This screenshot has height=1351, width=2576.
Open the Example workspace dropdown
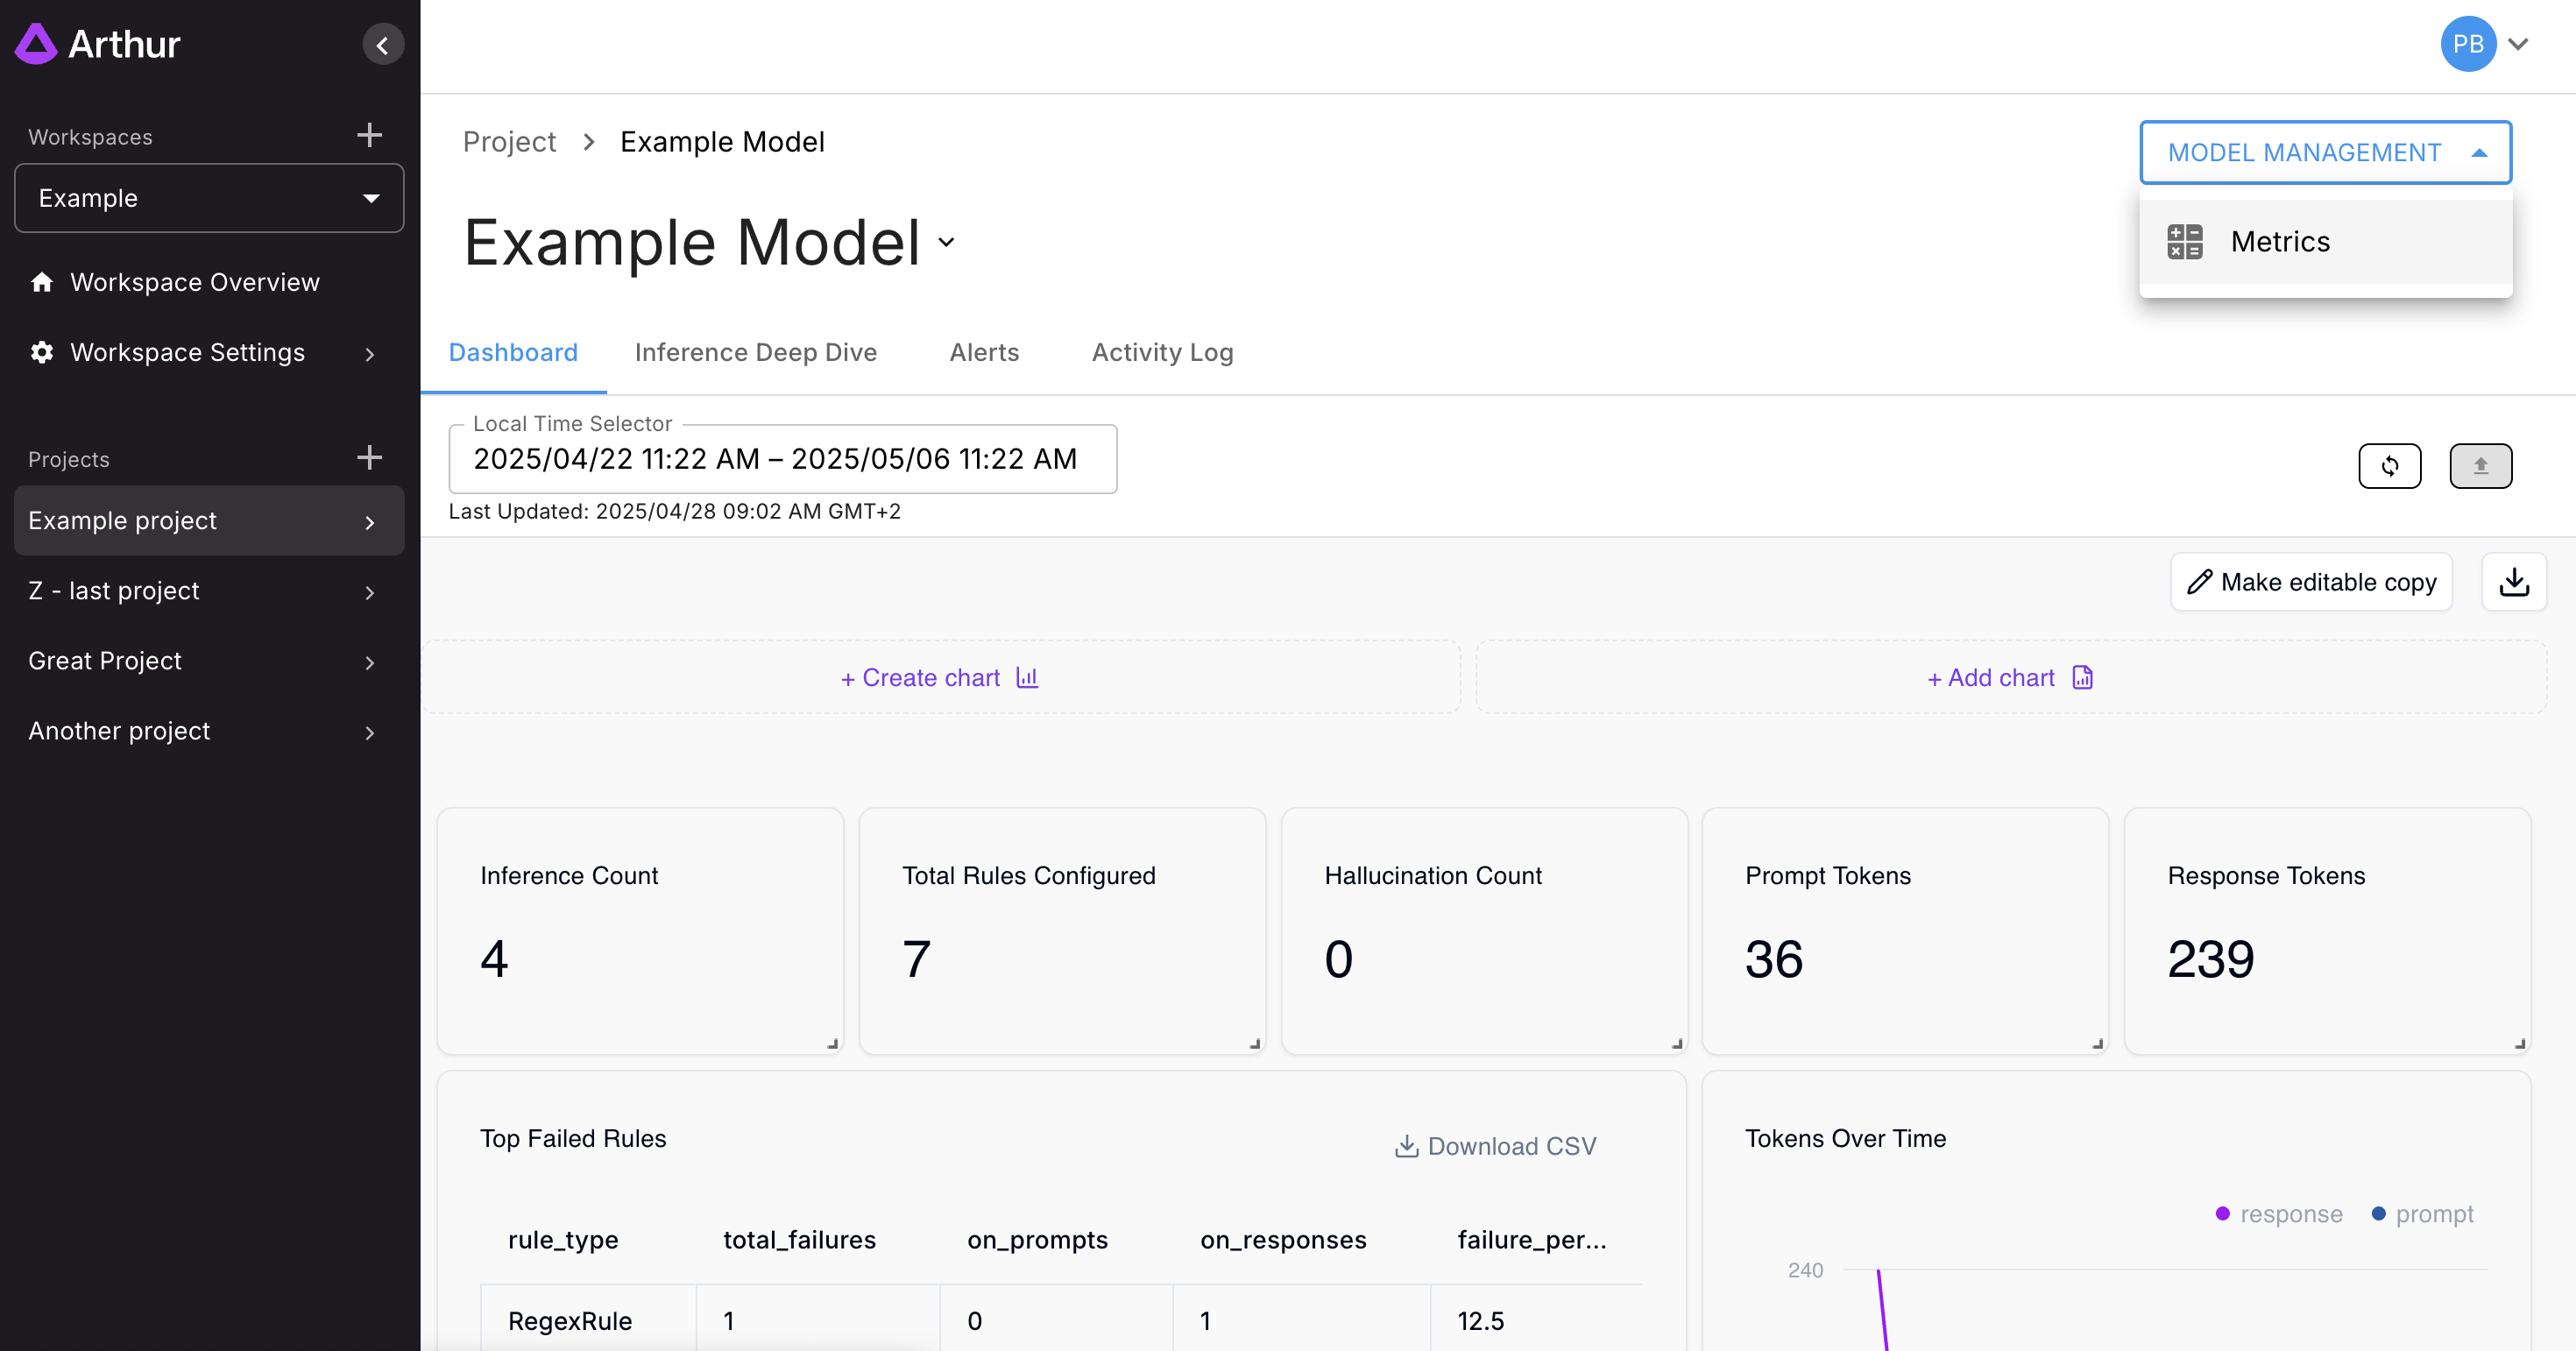point(209,198)
